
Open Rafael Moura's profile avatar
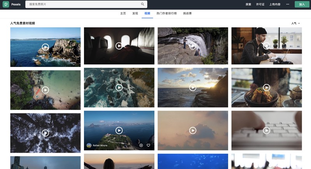pos(89,145)
